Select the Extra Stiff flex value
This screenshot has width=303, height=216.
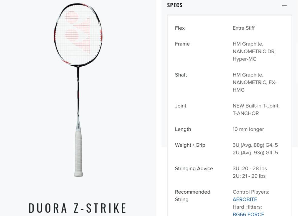click(244, 28)
